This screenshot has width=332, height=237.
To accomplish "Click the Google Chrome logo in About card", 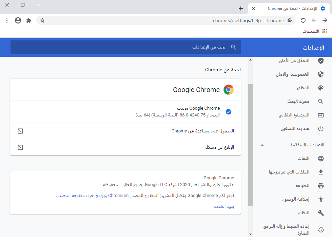I will (229, 90).
